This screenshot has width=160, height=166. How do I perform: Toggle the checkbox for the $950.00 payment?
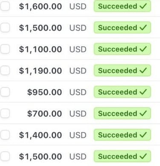pos(5,92)
